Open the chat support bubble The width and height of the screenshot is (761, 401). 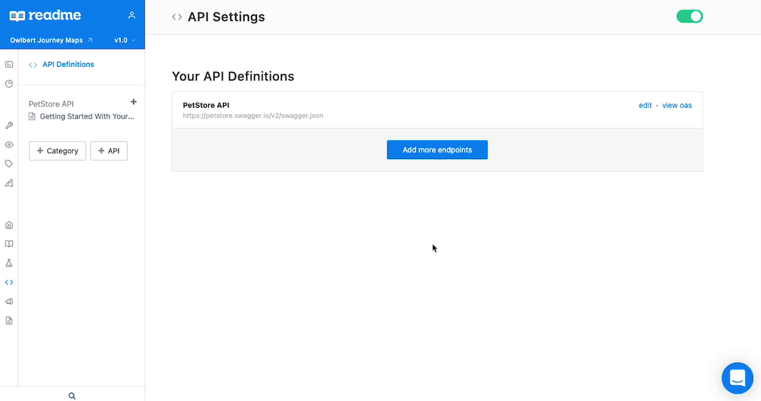click(x=737, y=378)
